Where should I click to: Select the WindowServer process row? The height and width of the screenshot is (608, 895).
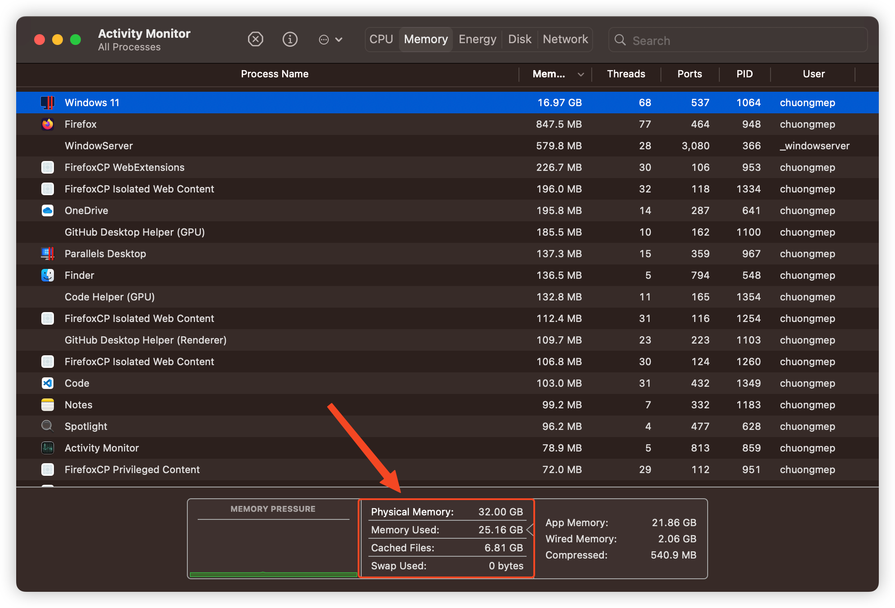(x=270, y=146)
